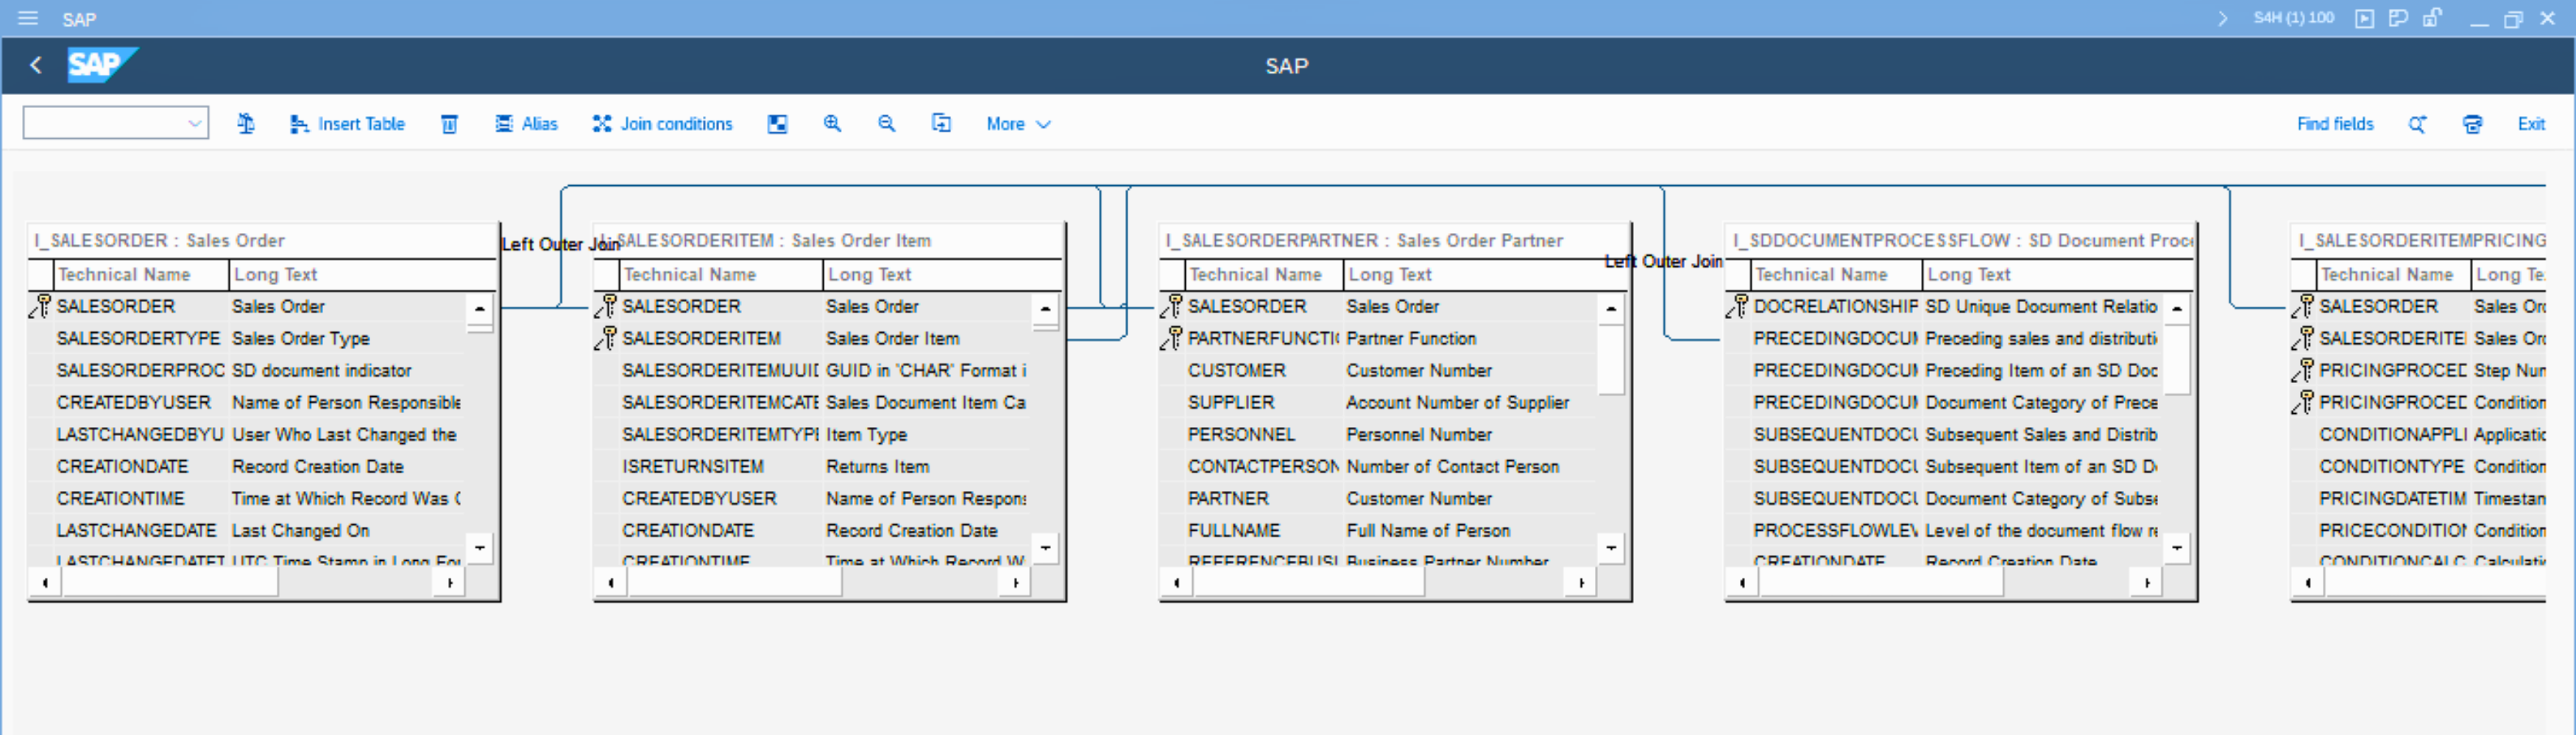The width and height of the screenshot is (2576, 735).
Task: Click the Find fields link
Action: click(2334, 123)
